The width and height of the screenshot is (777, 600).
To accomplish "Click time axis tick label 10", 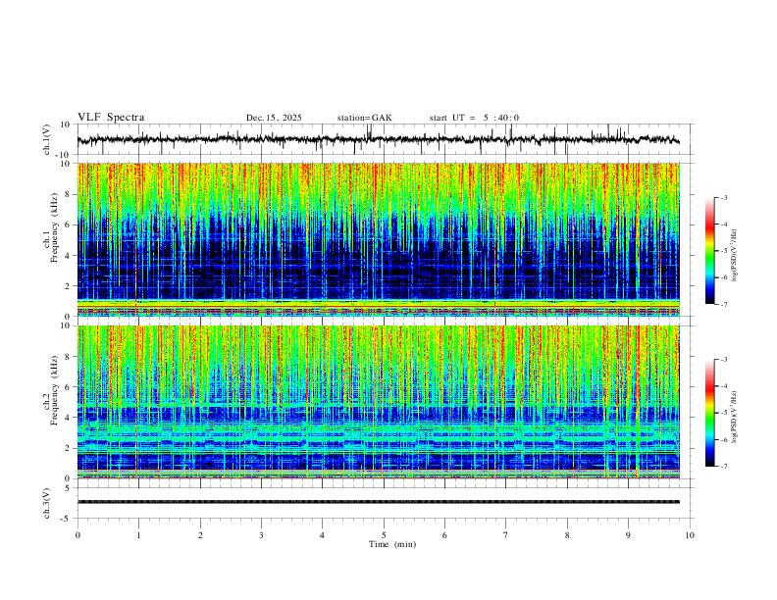I will pos(690,535).
